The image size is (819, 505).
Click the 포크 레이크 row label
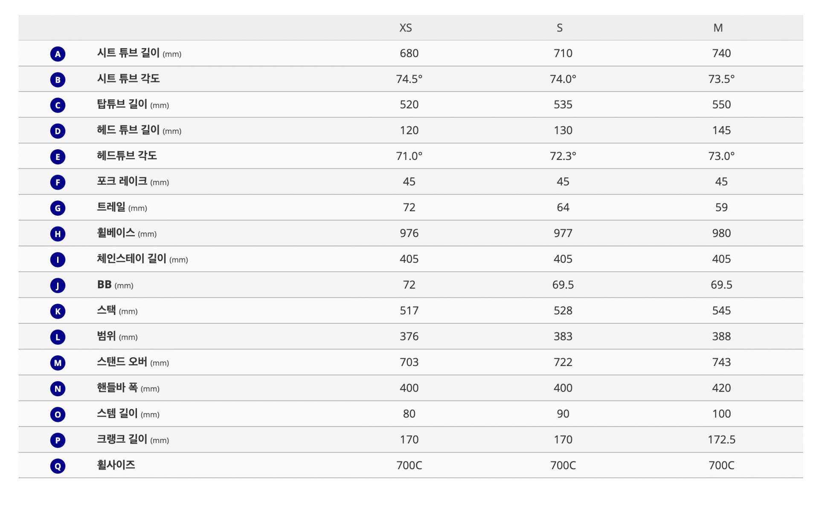click(133, 181)
